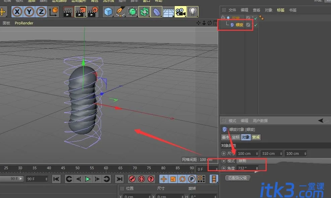Toggle keyframe circle beside 模式
This screenshot has width=331, height=198.
coord(224,161)
